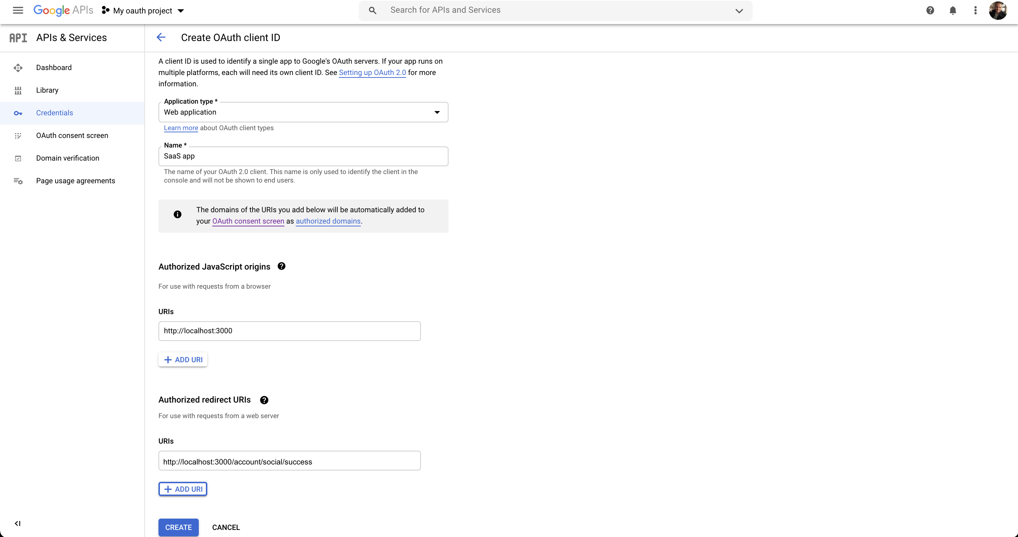Screen dimensions: 1018x537
Task: Open the three-dot more options menu
Action: pyautogui.click(x=975, y=11)
